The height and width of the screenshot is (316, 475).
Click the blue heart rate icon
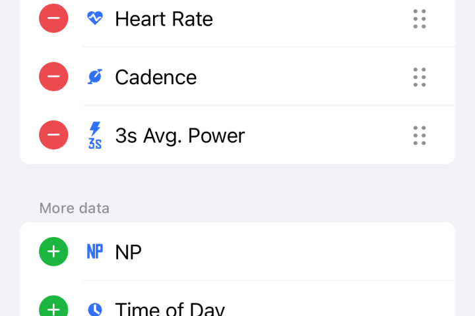click(95, 18)
